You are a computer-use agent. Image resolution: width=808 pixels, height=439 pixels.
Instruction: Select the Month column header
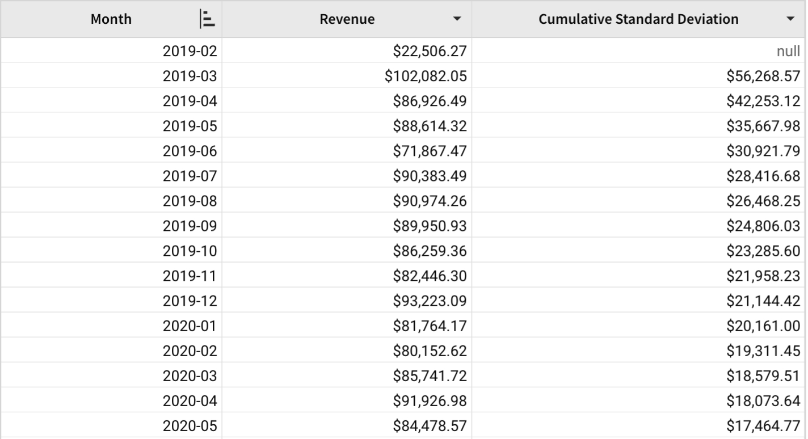tap(111, 19)
